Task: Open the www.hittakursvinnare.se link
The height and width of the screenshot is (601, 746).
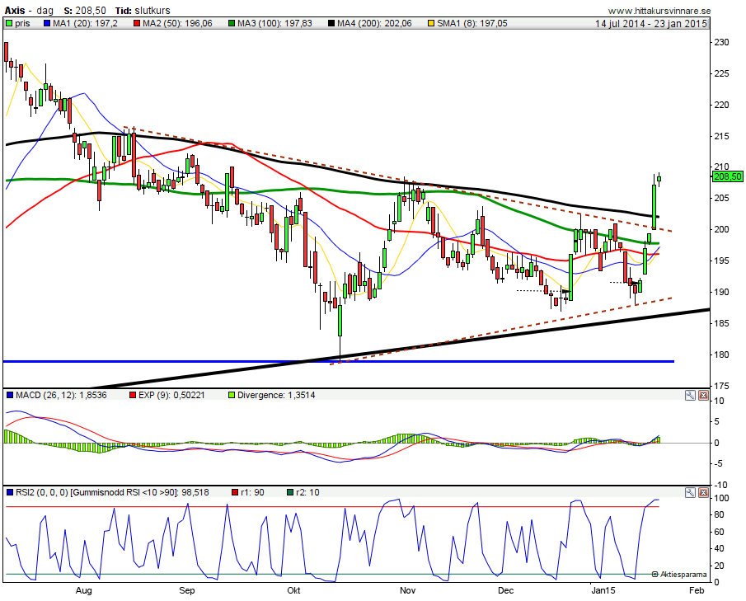Action: click(659, 11)
